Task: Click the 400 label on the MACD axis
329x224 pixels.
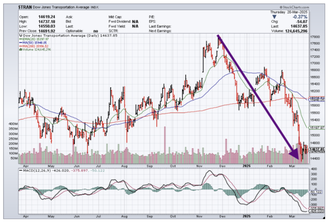Action: (x=314, y=169)
